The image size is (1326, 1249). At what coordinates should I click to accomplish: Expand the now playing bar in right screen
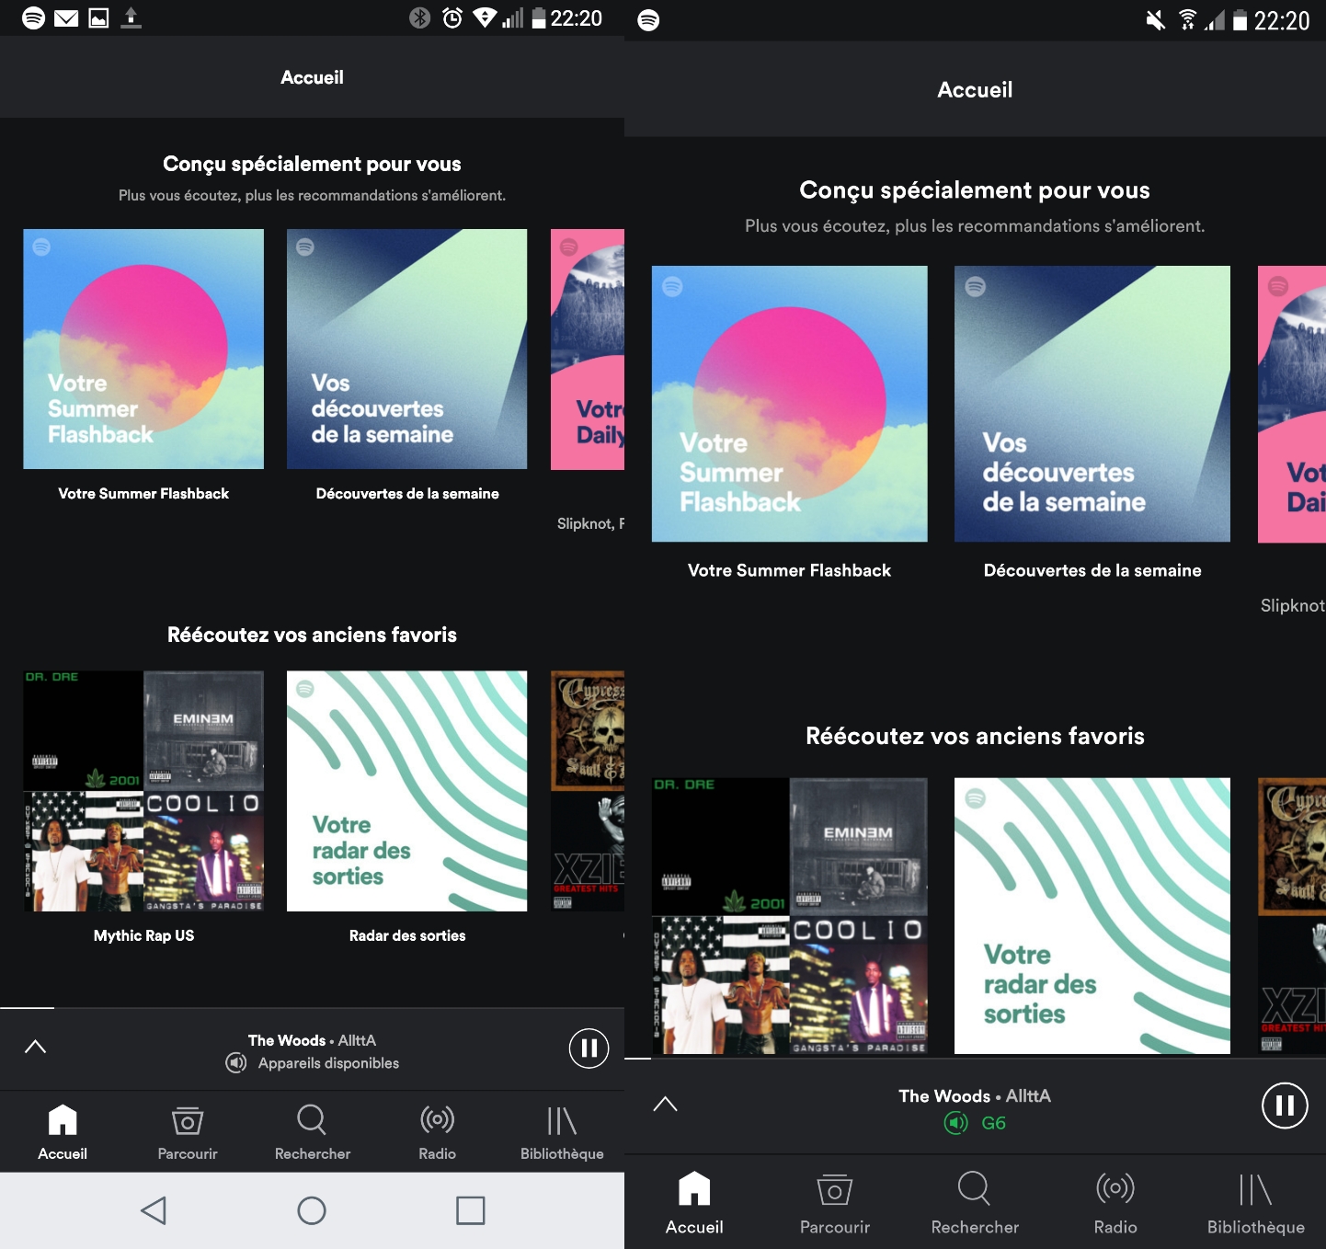click(x=665, y=1104)
